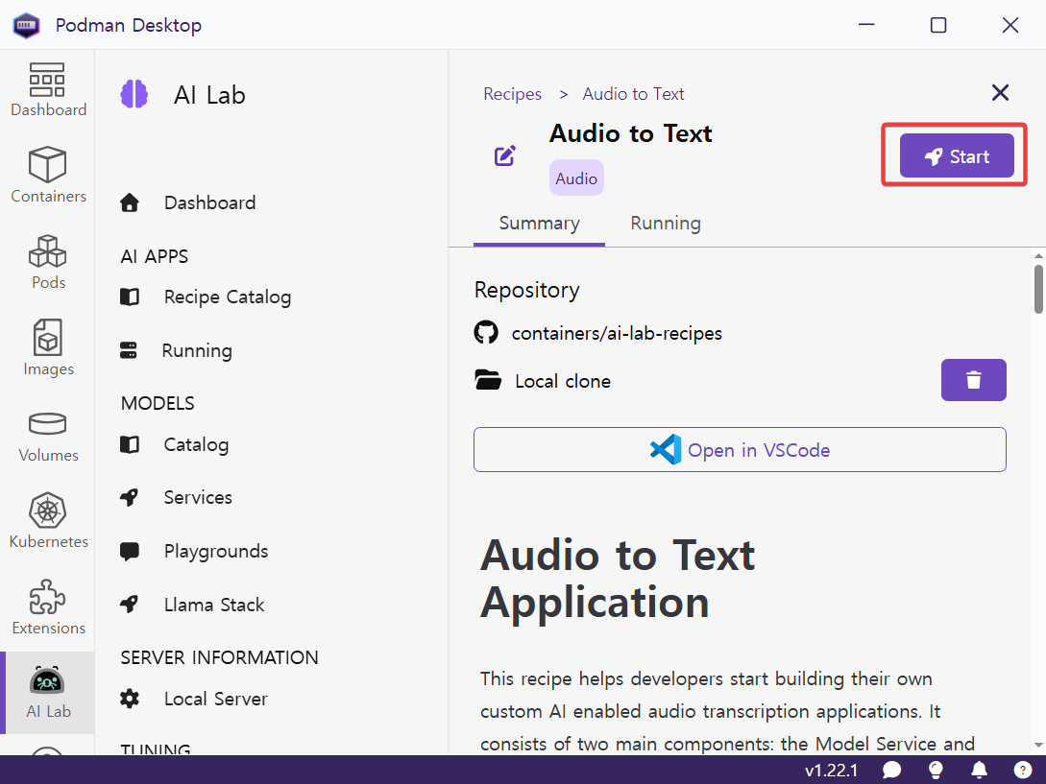Screen dimensions: 1046x784
Task: Open the Kubernetes section
Action: point(48,521)
